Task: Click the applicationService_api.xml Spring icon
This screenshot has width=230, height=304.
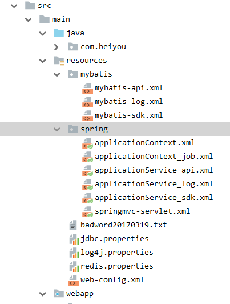Action: [x=87, y=171]
